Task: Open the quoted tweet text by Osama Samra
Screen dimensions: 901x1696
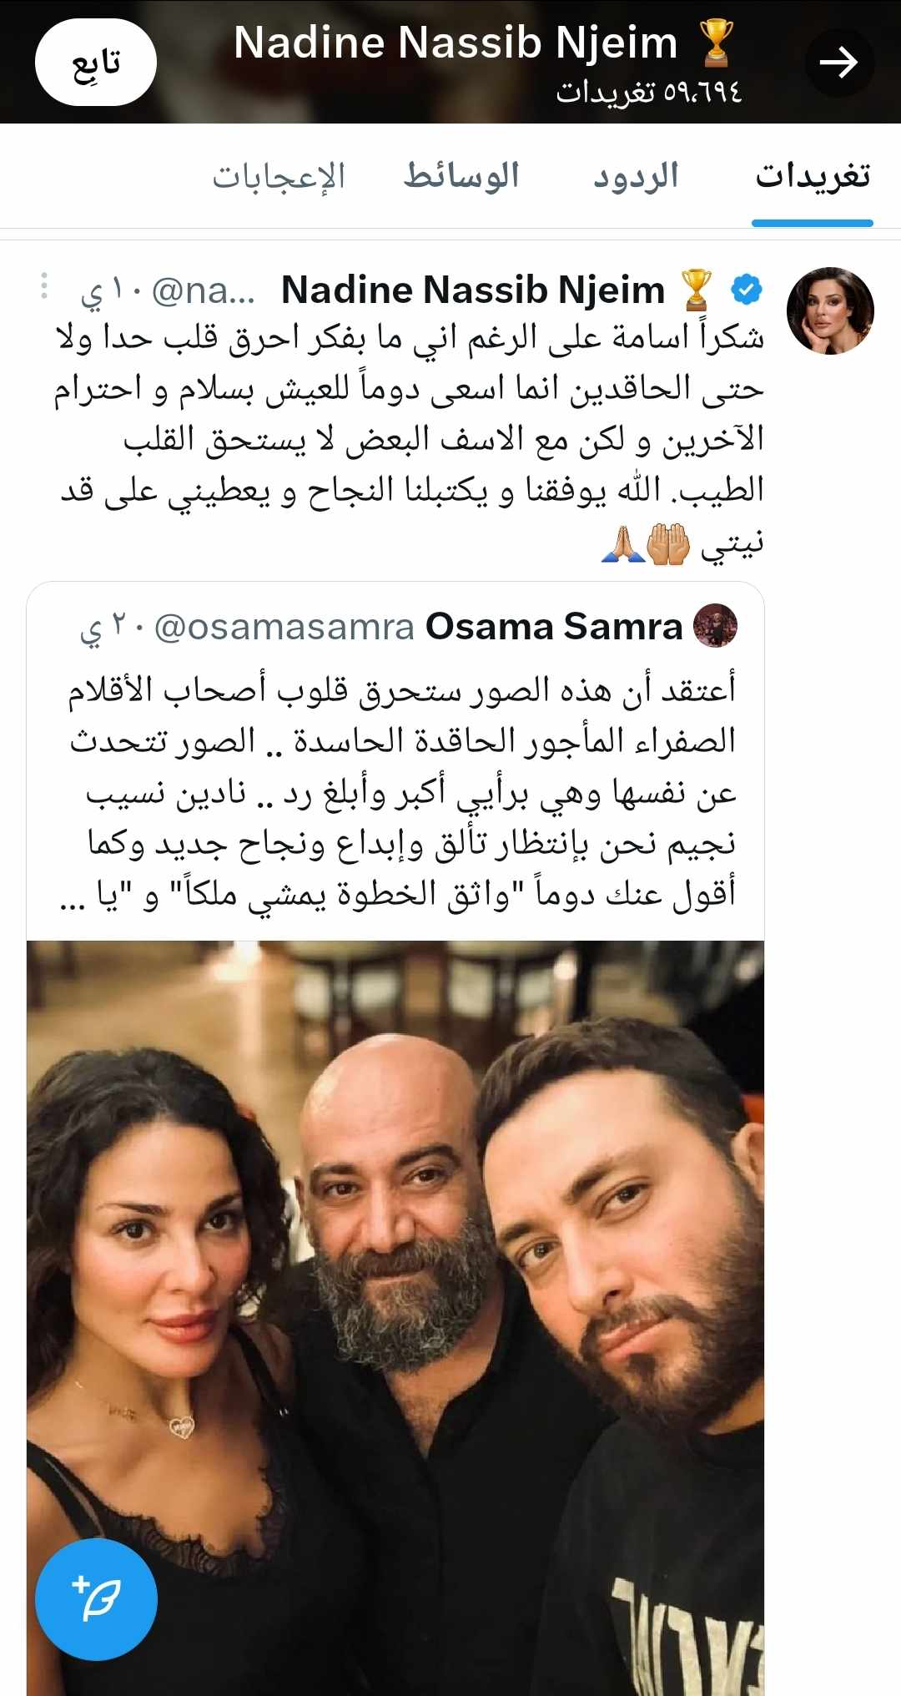Action: click(400, 791)
